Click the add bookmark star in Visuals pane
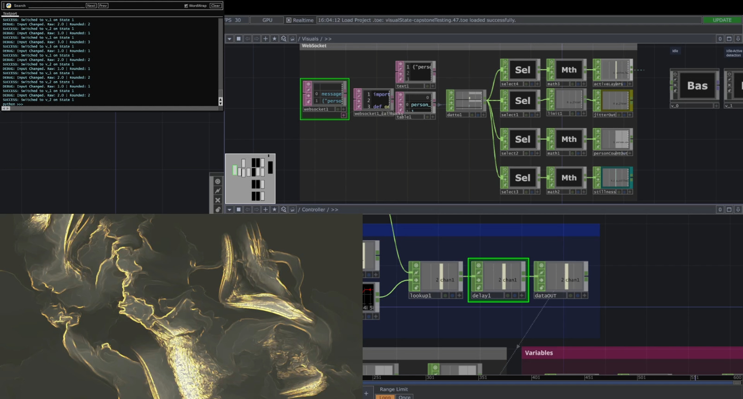This screenshot has width=743, height=399. pyautogui.click(x=274, y=39)
